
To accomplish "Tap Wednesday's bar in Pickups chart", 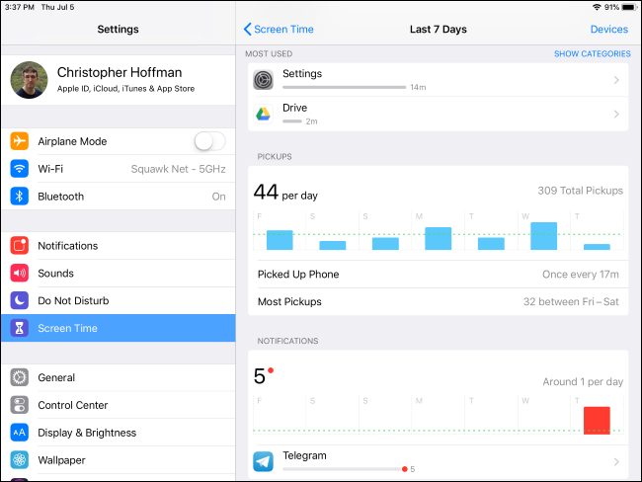I will pyautogui.click(x=544, y=236).
